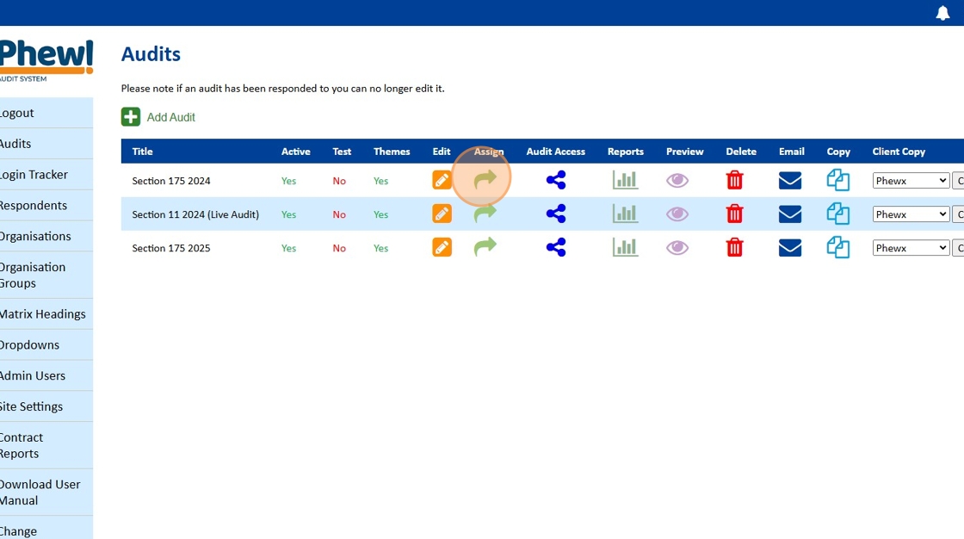Open Client Copy dropdown for Section 175 2024
This screenshot has height=539, width=964.
[911, 180]
